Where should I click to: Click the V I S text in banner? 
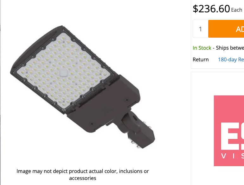tap(233, 156)
